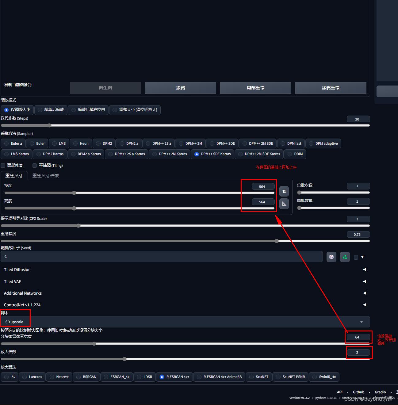Choose Euler sampler
This screenshot has height=405, width=398.
pyautogui.click(x=37, y=143)
